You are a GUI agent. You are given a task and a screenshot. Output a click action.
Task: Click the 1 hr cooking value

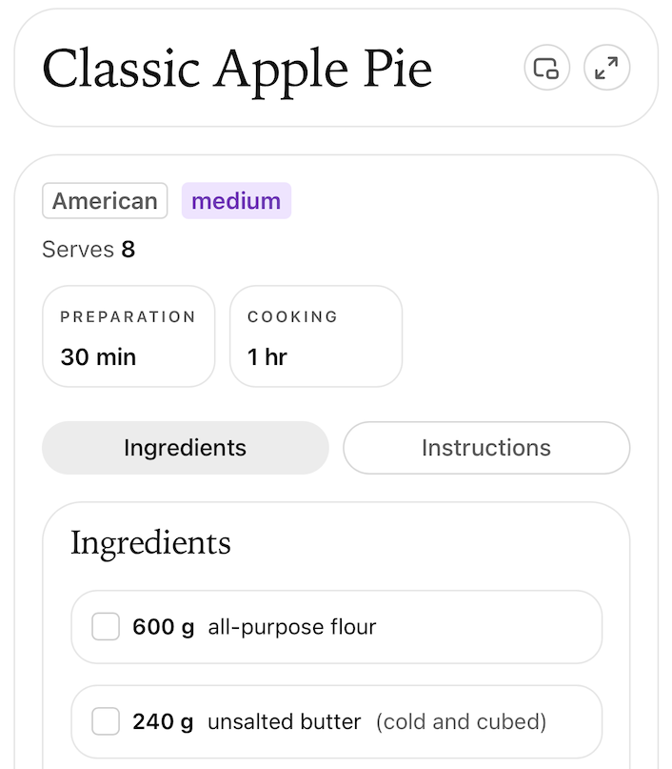click(267, 357)
